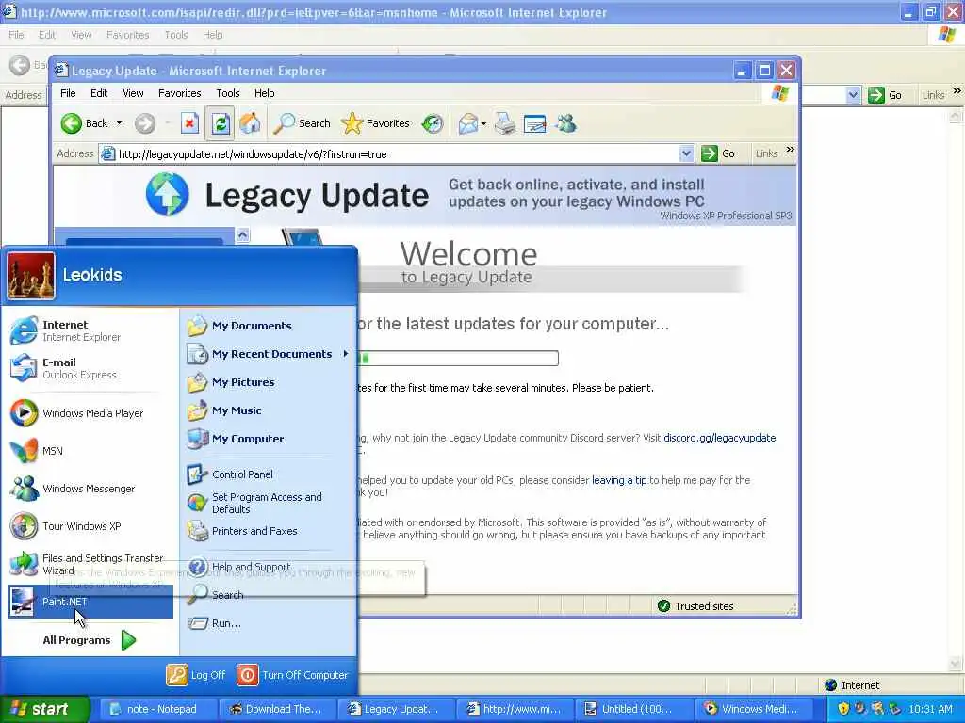Open Run dialog
Image resolution: width=965 pixels, height=723 pixels.
tap(269, 623)
